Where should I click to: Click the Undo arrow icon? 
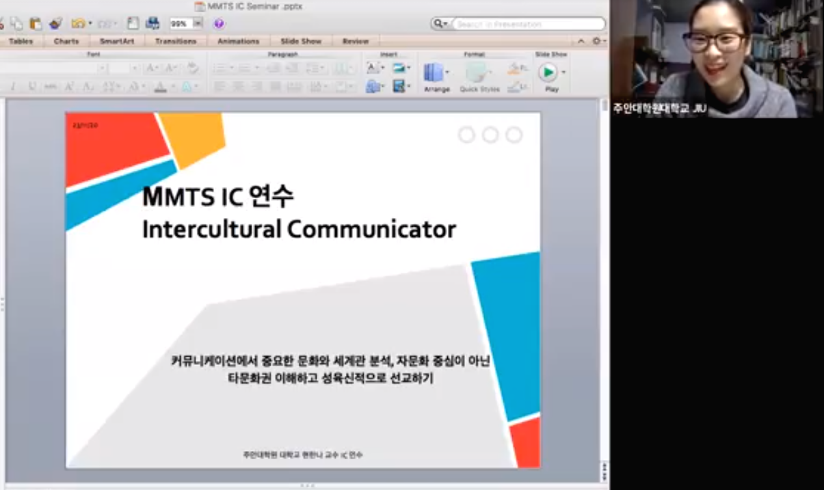(x=78, y=23)
